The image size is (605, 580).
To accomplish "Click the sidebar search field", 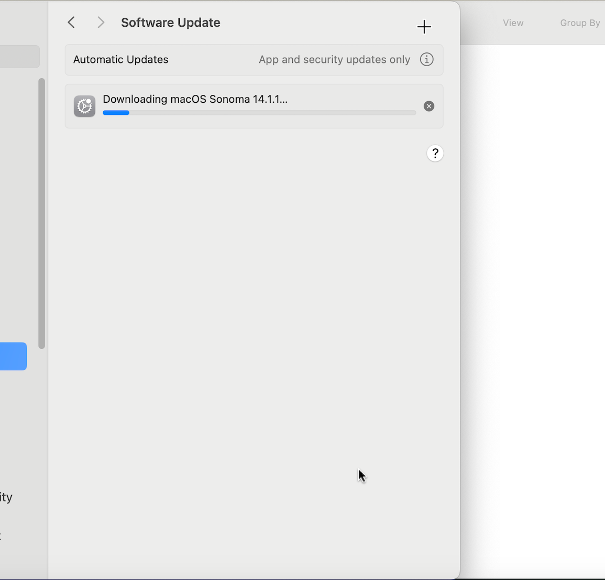I will [x=20, y=57].
